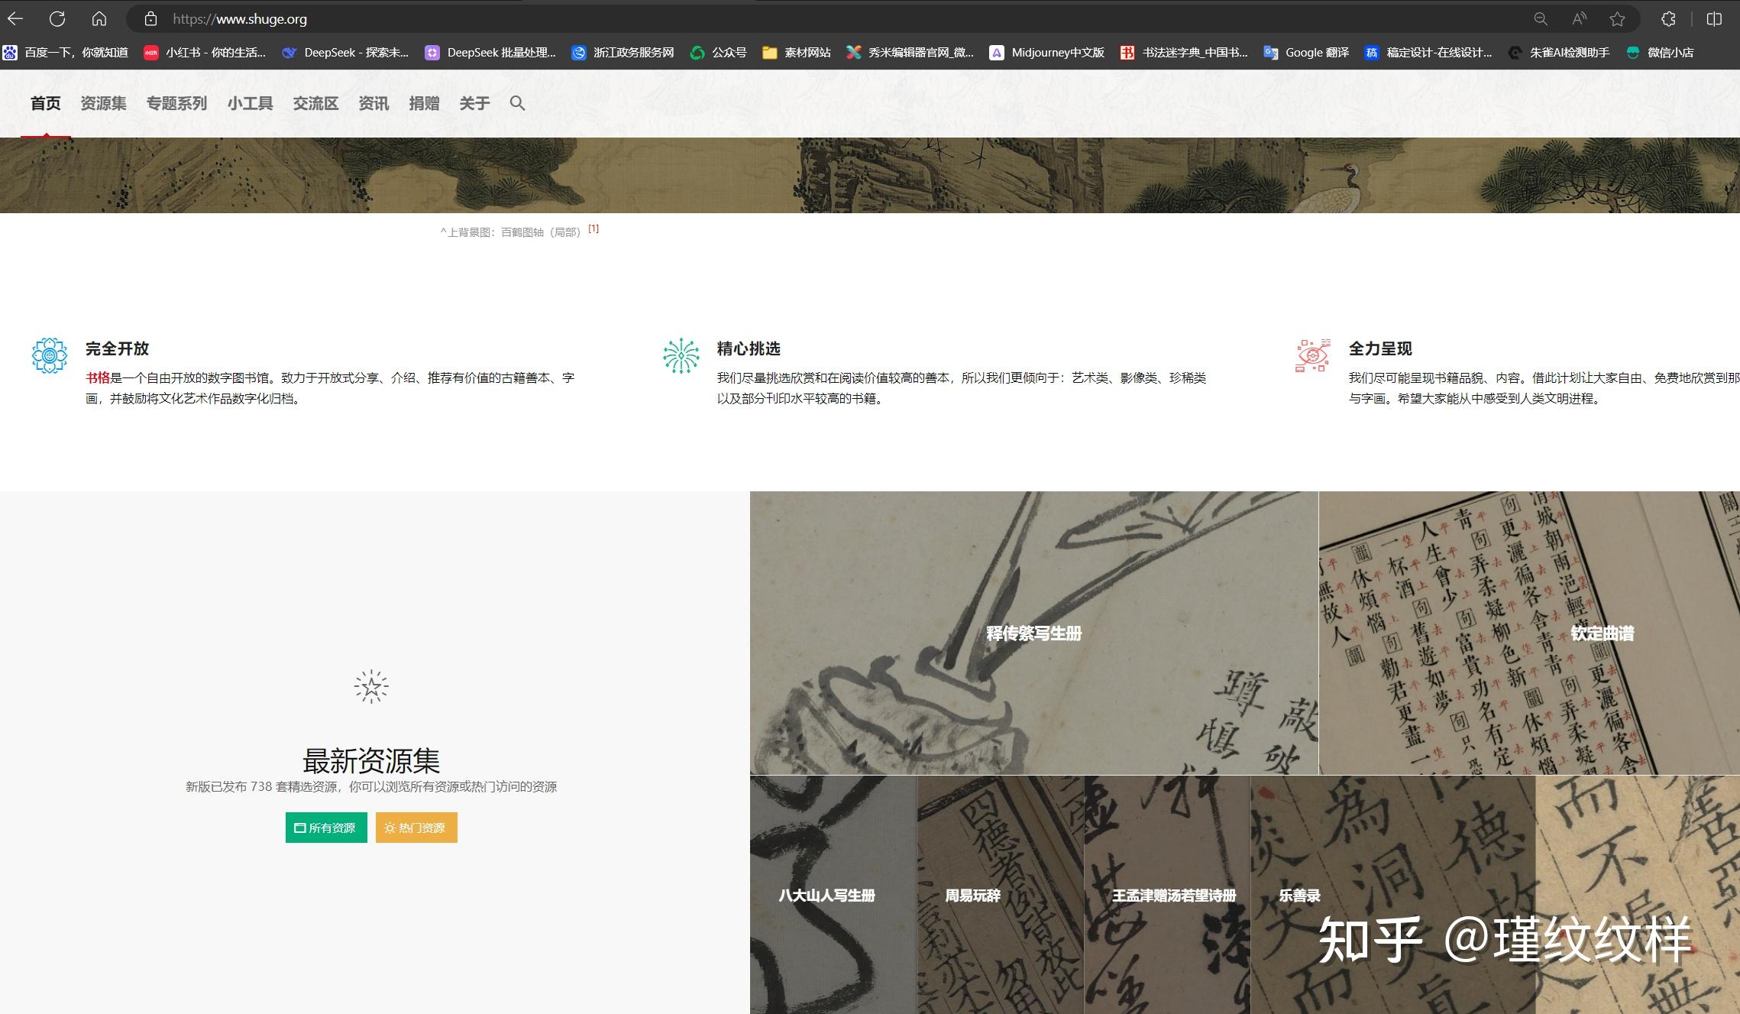1740x1014 pixels.
Task: Open the Google 翻译 bookmark
Action: tap(1306, 52)
